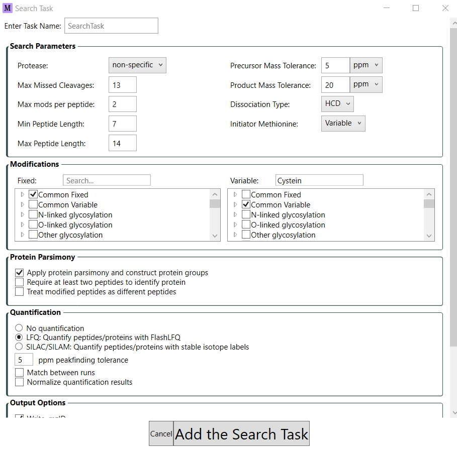This screenshot has width=457, height=449.
Task: Click the Enter Task Name field
Action: (x=111, y=25)
